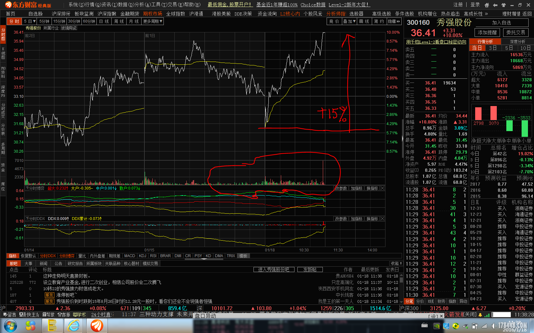Toggle the 隐藏 side panel button
The image size is (534, 333).
(x=394, y=21)
